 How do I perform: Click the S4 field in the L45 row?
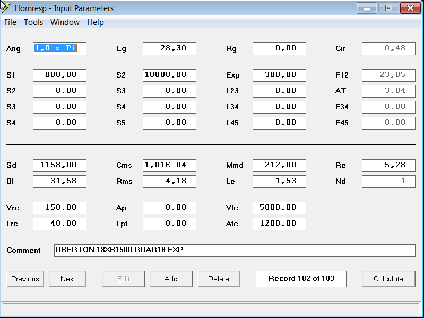point(59,123)
